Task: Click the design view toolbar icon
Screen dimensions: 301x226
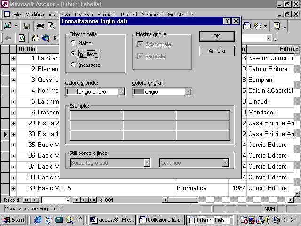Action: pyautogui.click(x=8, y=26)
